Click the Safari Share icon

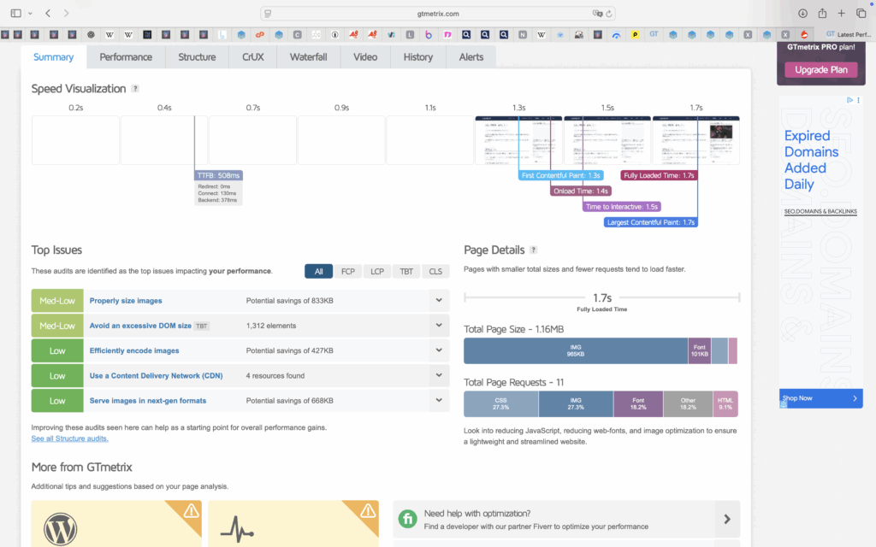(x=822, y=14)
